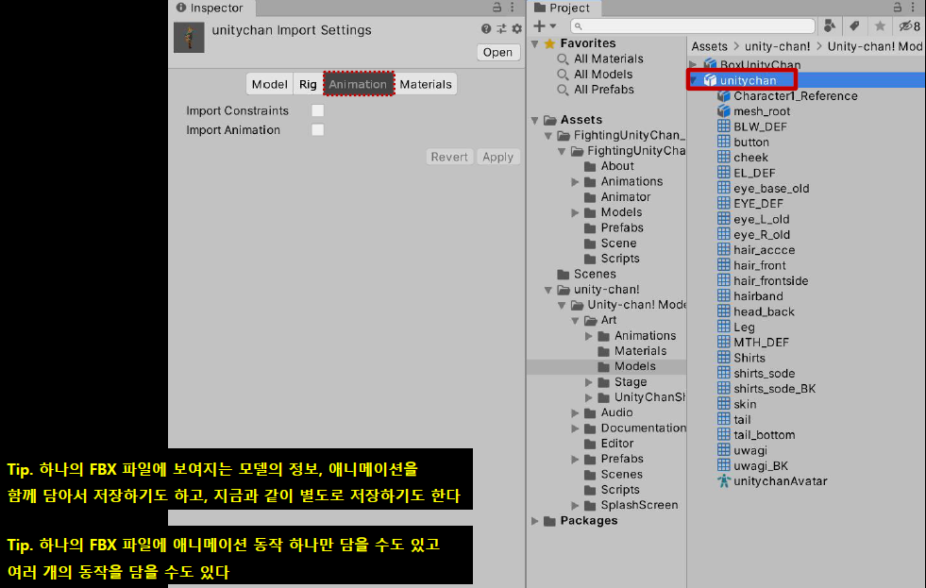Screen dimensions: 926x588
Task: Enable the Import Animation checkbox
Action: [318, 130]
